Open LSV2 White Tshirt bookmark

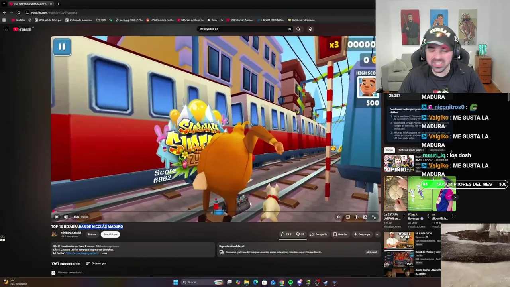tap(48, 20)
